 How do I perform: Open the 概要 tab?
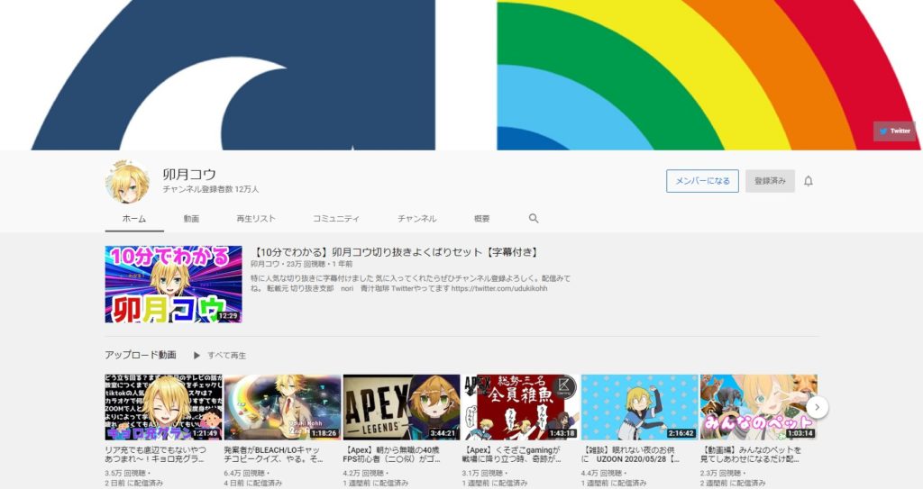tap(481, 218)
